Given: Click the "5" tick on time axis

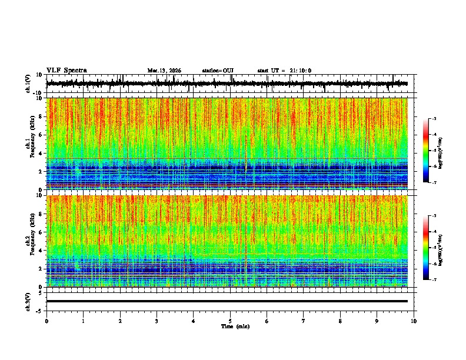Looking at the screenshot, I should (230, 321).
